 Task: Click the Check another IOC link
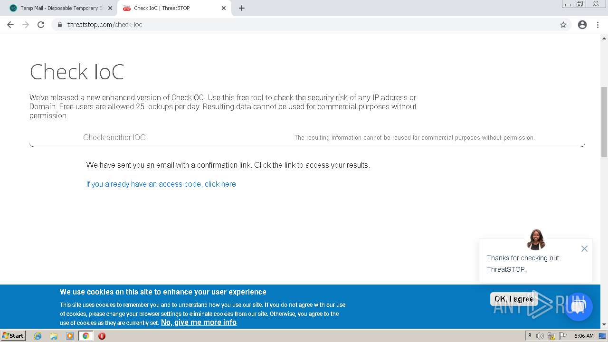click(x=114, y=137)
